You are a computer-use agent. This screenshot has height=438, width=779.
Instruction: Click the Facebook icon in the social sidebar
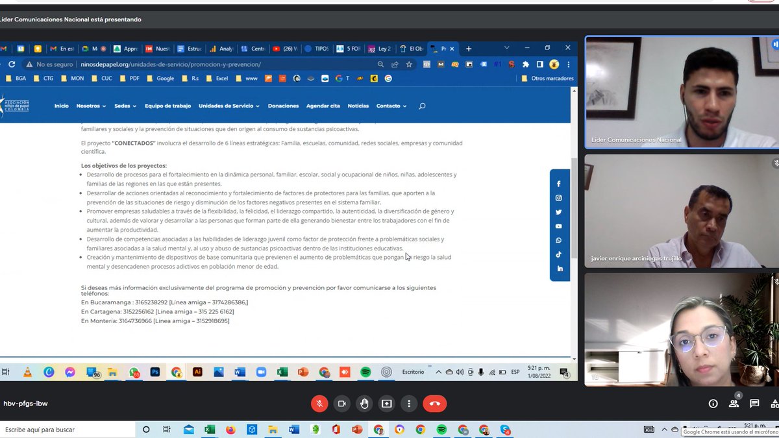[x=559, y=184]
